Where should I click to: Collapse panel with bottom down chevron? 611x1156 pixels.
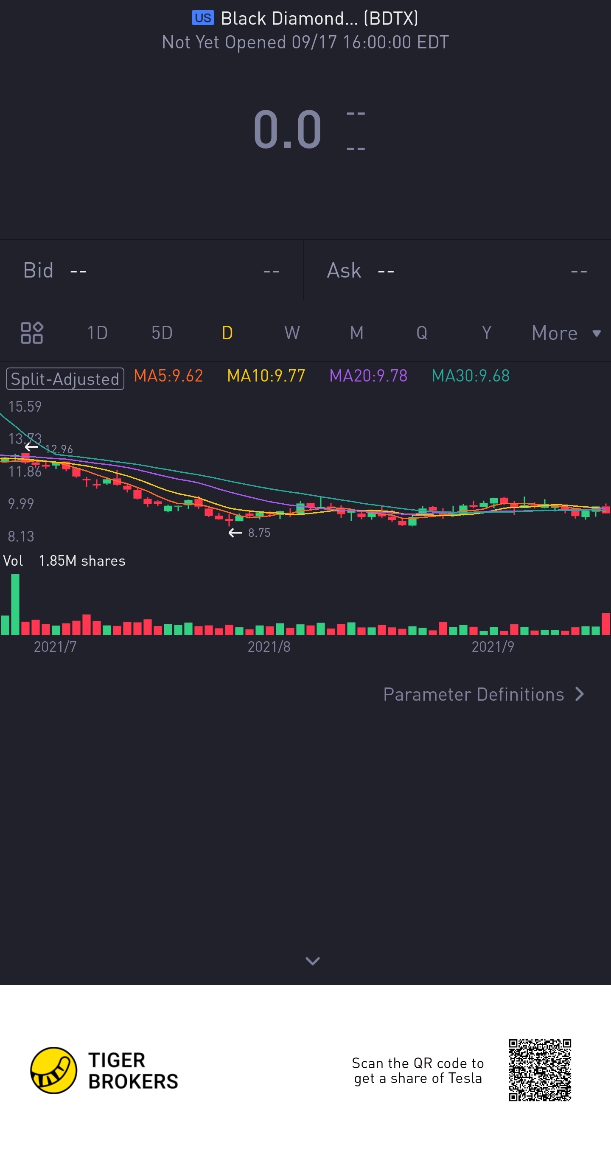click(313, 961)
